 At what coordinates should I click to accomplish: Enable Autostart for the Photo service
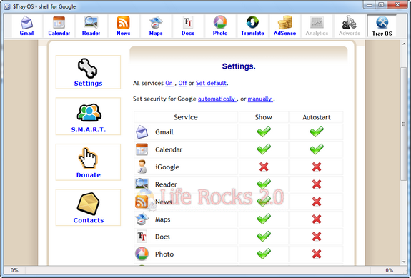coord(317,254)
